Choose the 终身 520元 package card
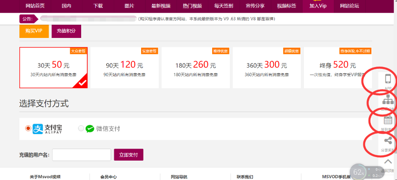Image resolution: width=397 pixels, height=180 pixels. [x=338, y=67]
